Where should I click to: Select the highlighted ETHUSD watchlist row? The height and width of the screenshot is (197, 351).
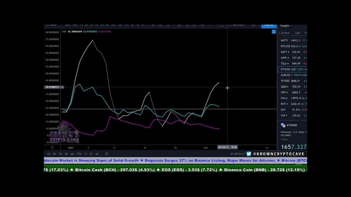tap(292, 69)
